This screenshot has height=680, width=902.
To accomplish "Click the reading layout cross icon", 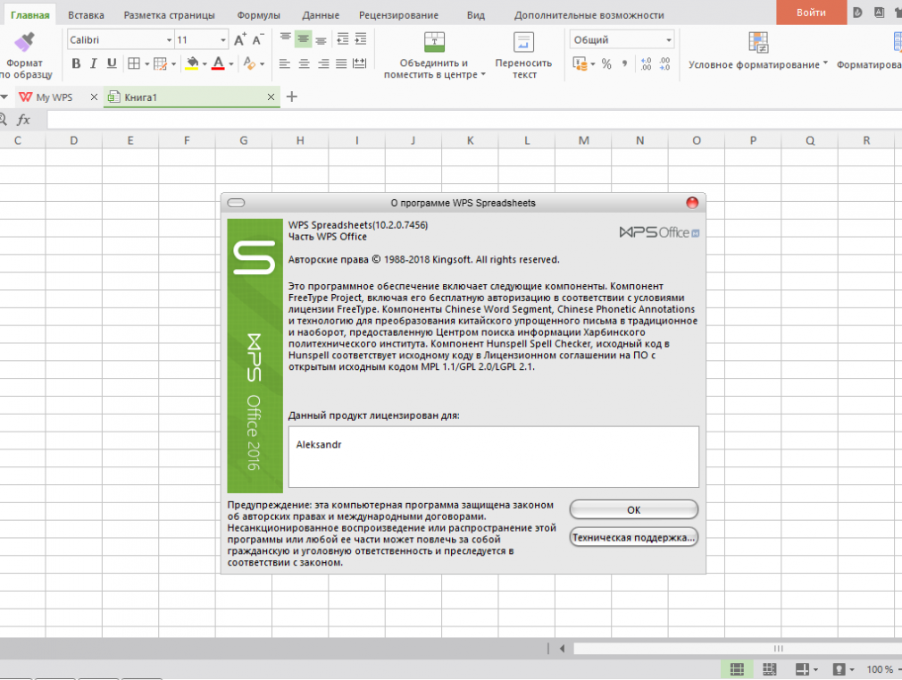I will point(802,669).
